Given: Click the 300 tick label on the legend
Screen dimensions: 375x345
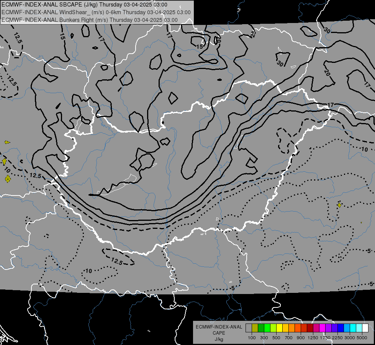Looking at the screenshot, I should pyautogui.click(x=264, y=338).
